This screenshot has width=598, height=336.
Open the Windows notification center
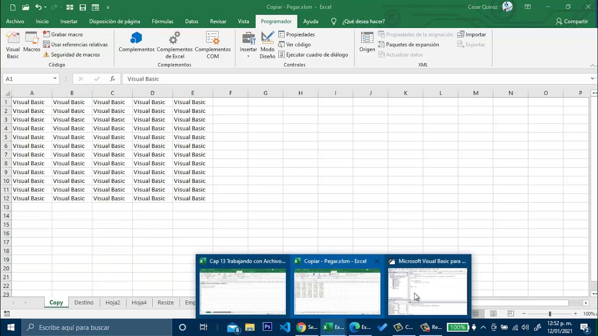point(584,327)
